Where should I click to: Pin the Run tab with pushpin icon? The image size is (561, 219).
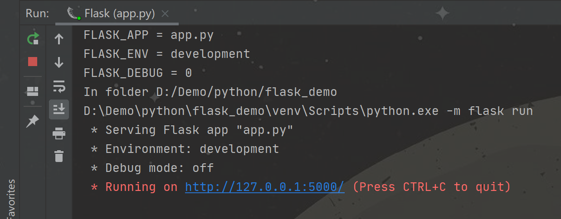(33, 121)
